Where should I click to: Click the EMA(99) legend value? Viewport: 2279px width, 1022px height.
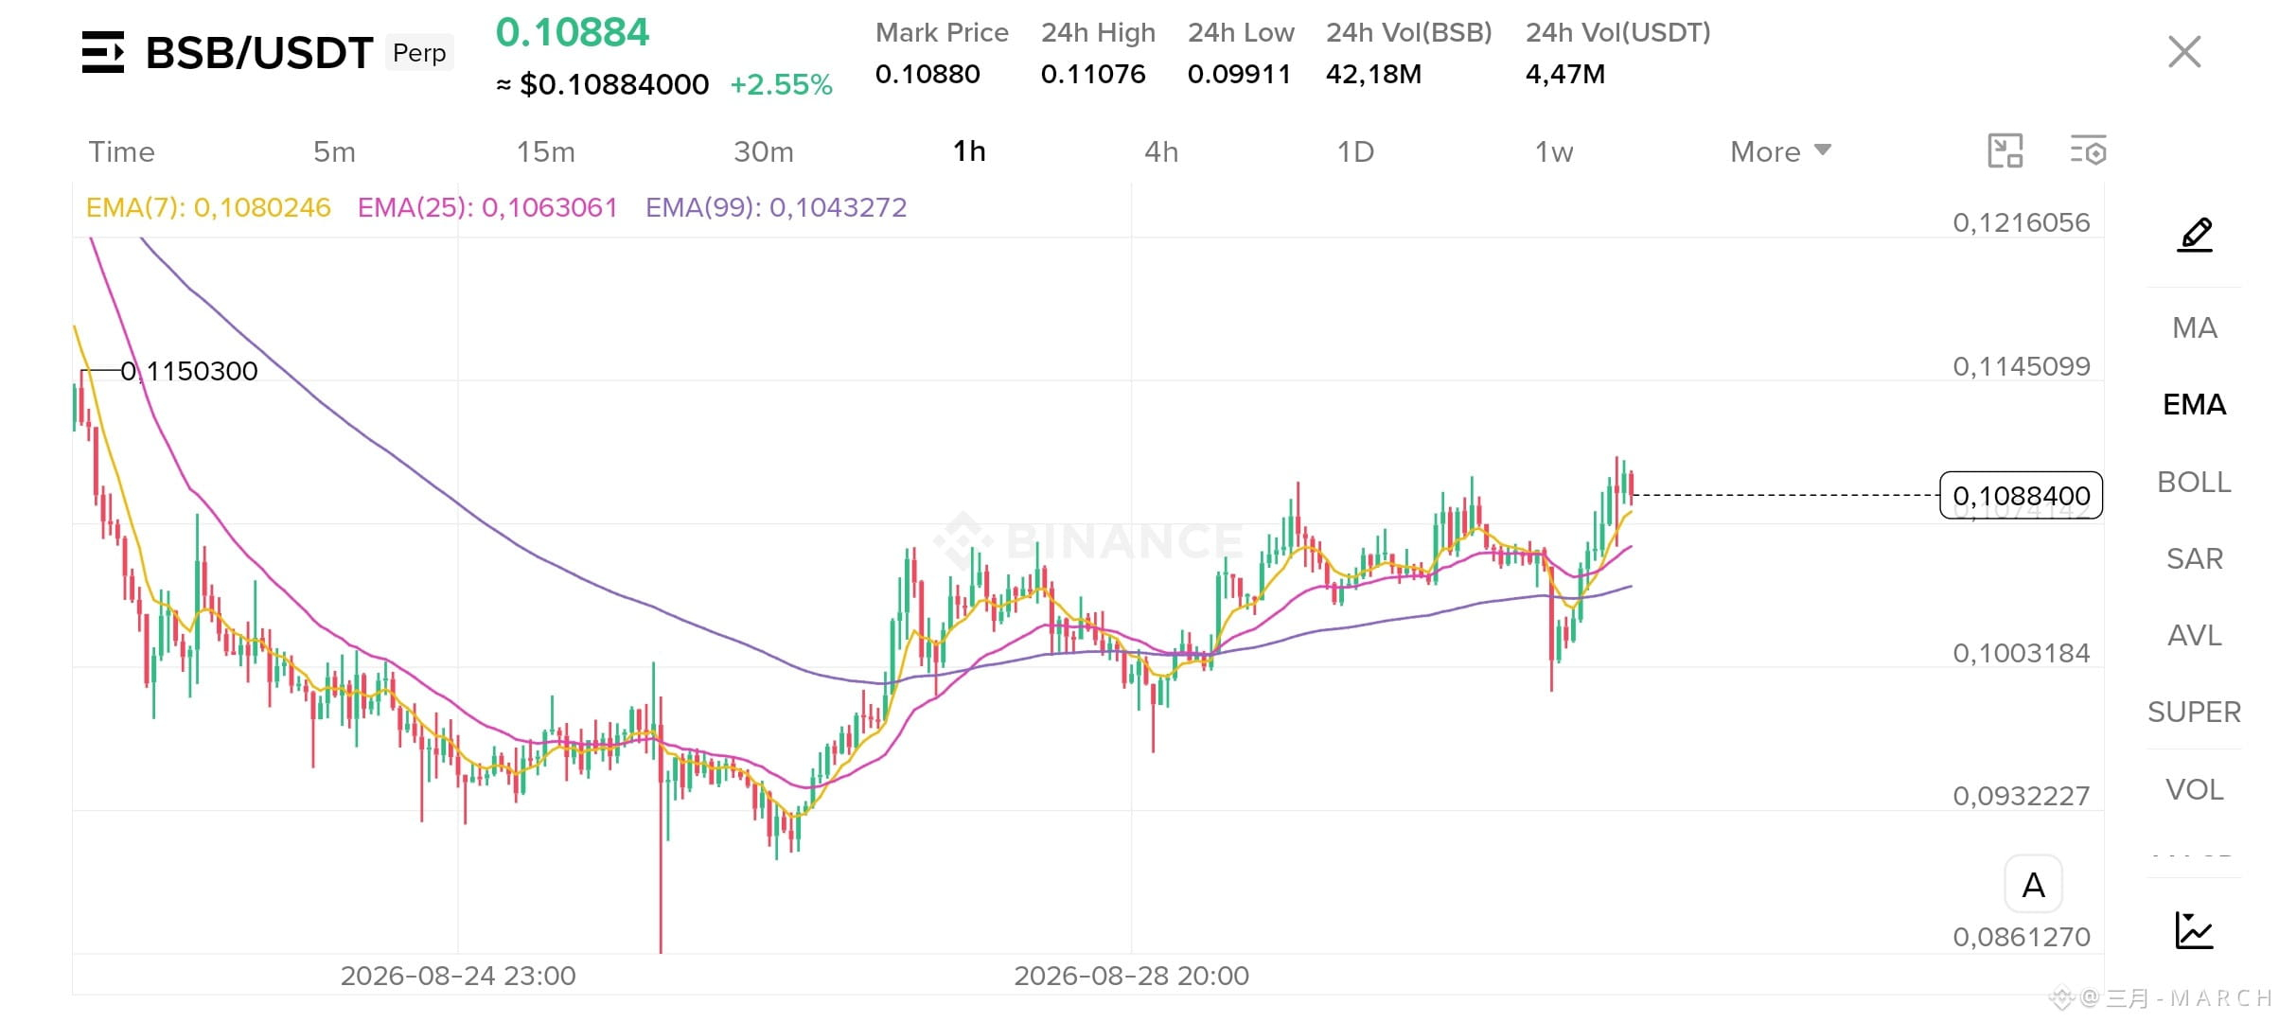(776, 207)
